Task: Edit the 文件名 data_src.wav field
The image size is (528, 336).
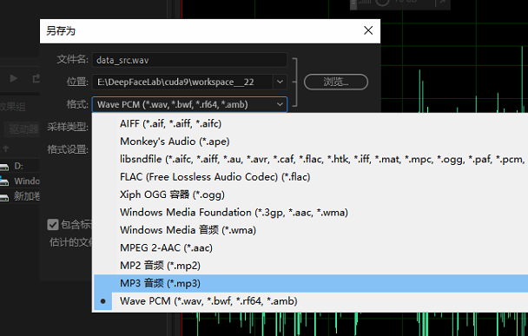Action: 189,60
